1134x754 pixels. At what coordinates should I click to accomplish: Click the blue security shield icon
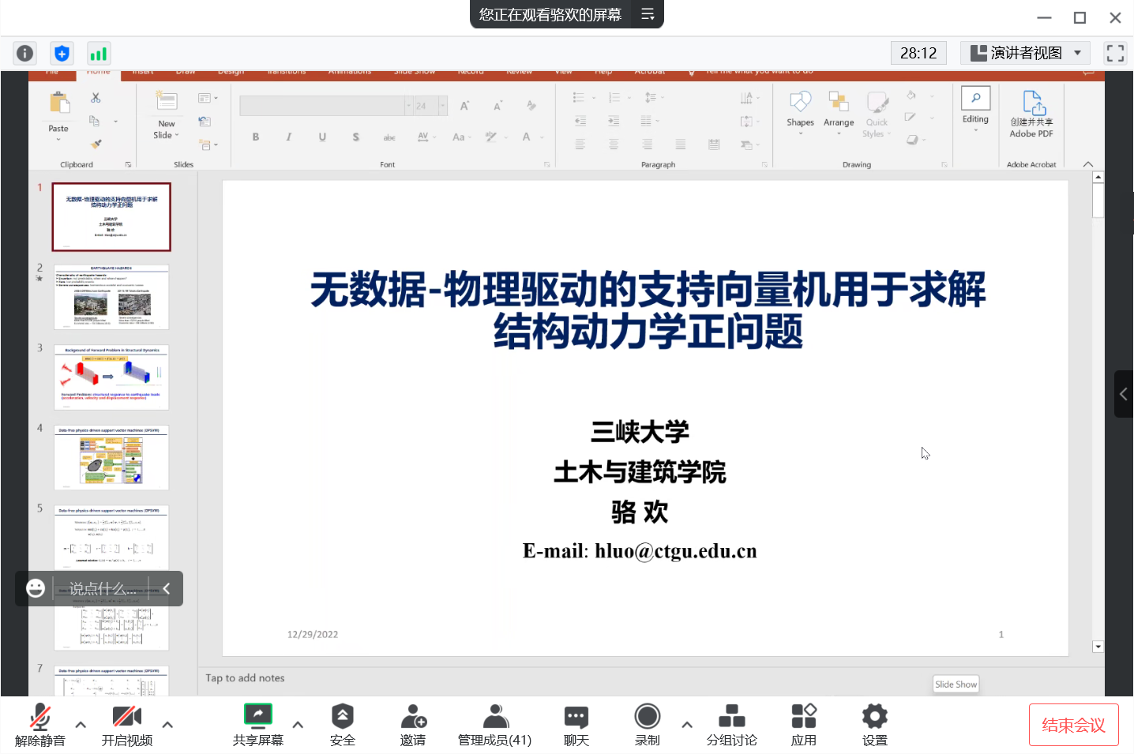pyautogui.click(x=62, y=53)
